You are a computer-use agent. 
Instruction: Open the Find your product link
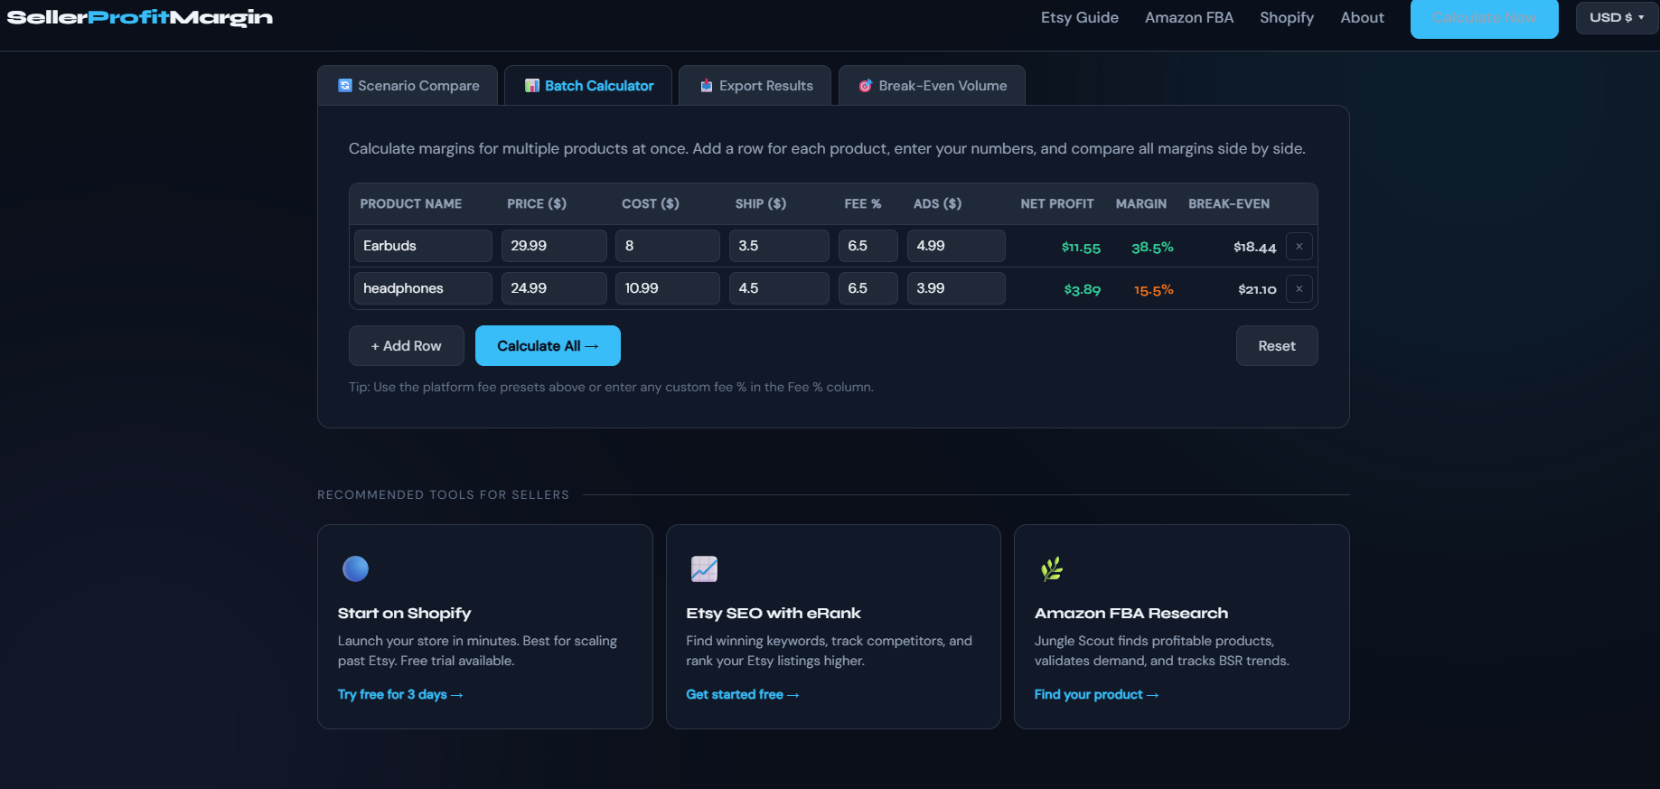[1096, 694]
